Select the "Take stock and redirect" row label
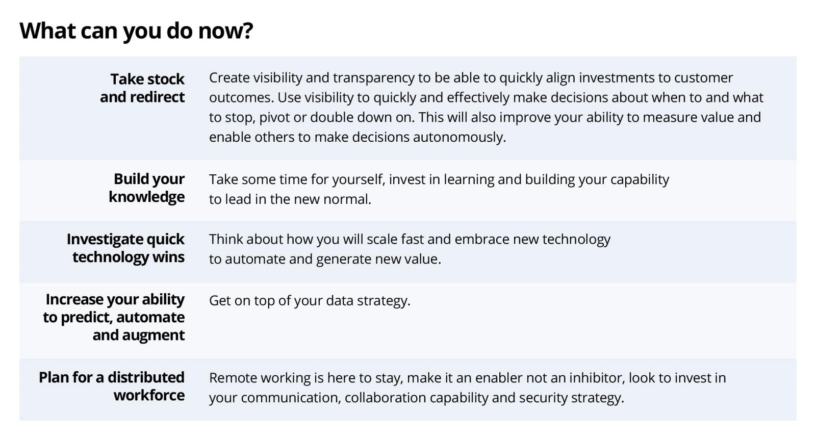The width and height of the screenshot is (816, 440). coord(142,88)
